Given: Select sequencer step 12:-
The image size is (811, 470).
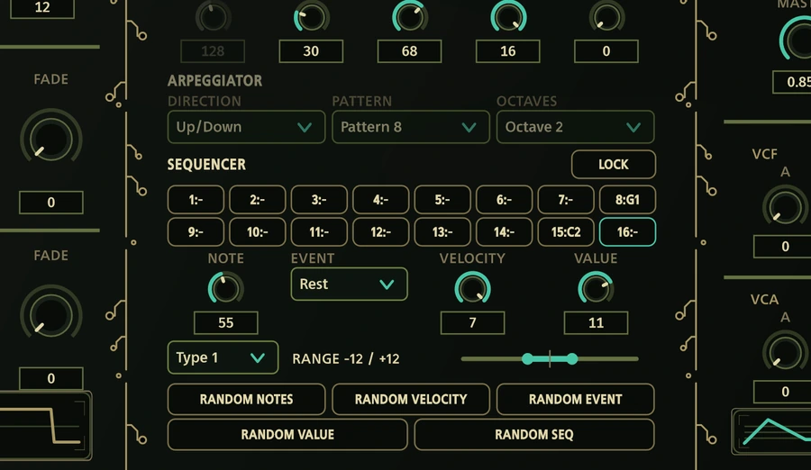Looking at the screenshot, I should (380, 232).
